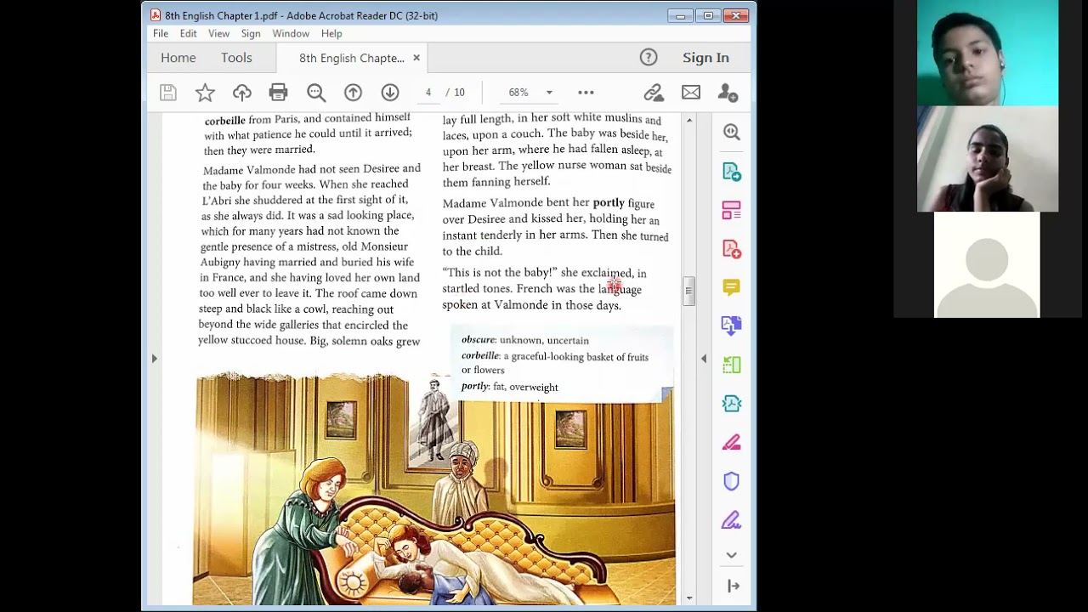Close the 8th English Chapter tab
1088x612 pixels.
416,58
